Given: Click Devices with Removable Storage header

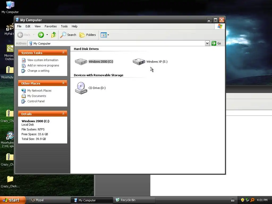Looking at the screenshot, I should point(99,75).
